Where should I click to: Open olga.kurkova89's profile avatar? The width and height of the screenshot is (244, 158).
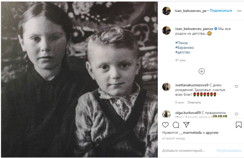166,114
